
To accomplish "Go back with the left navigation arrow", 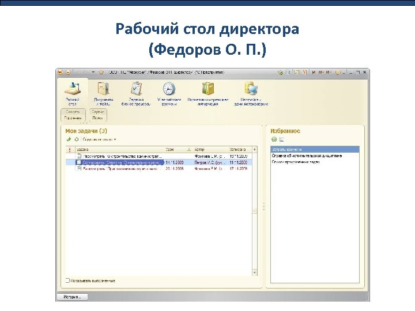I will 77,72.
